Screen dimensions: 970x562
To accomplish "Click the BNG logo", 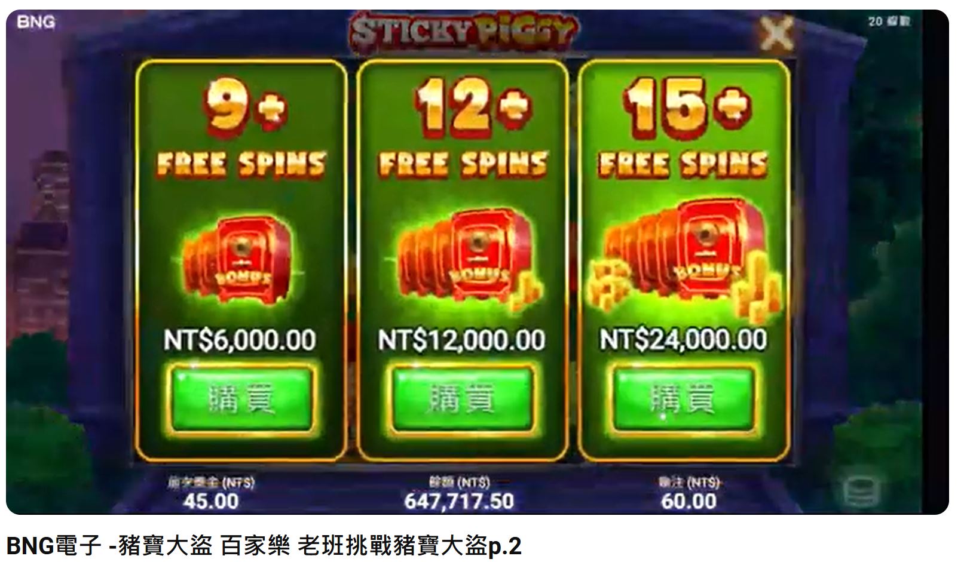I will click(x=36, y=22).
